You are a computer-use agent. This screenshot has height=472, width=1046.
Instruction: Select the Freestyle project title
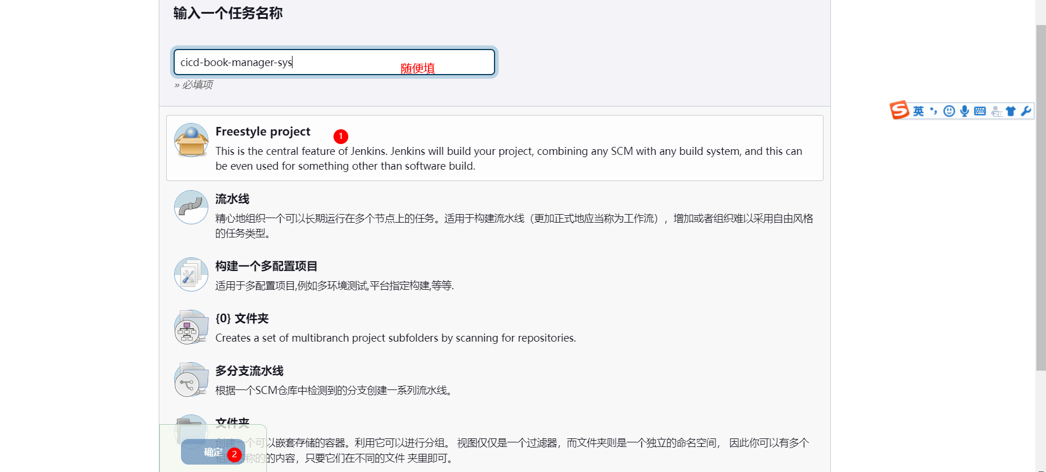263,132
